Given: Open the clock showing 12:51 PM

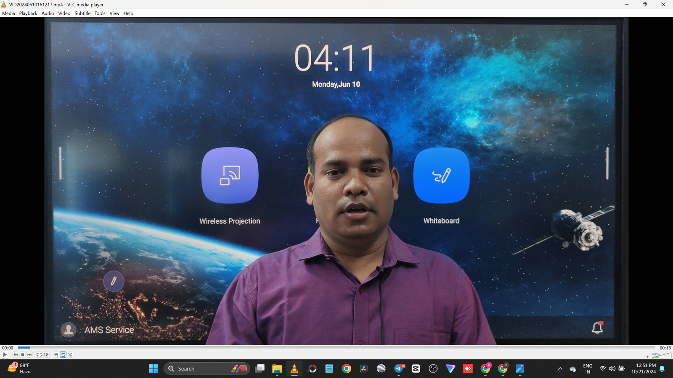Looking at the screenshot, I should (644, 369).
